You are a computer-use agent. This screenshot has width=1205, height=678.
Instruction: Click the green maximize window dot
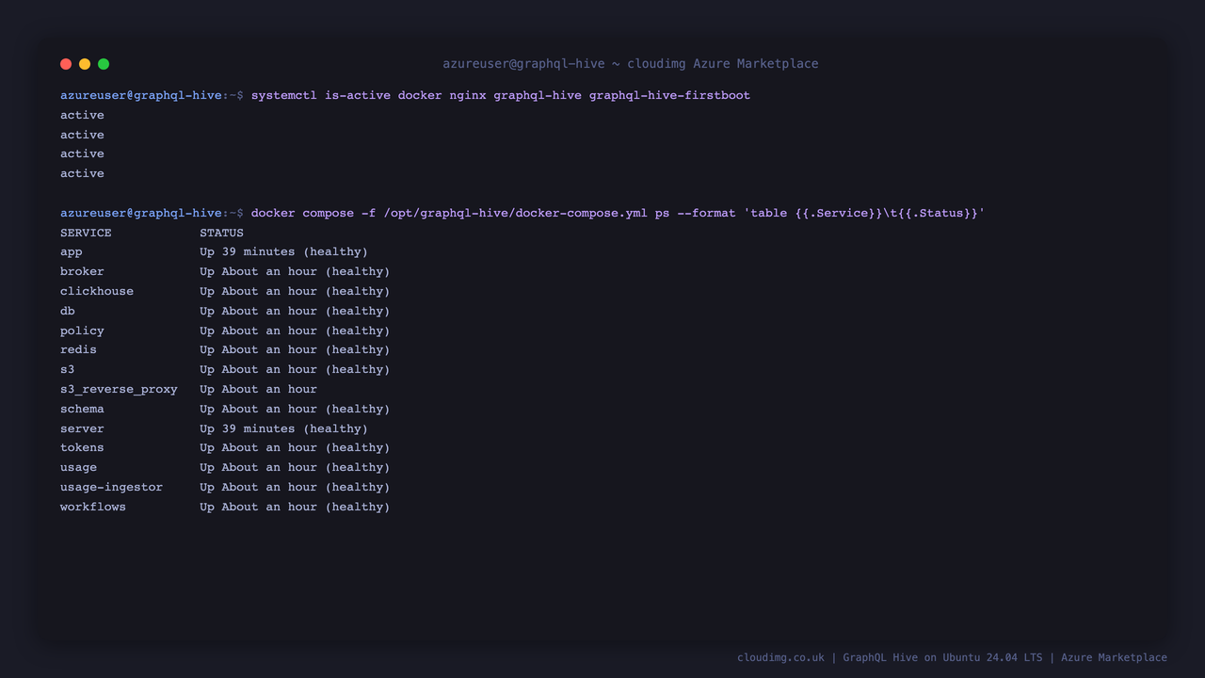[104, 64]
